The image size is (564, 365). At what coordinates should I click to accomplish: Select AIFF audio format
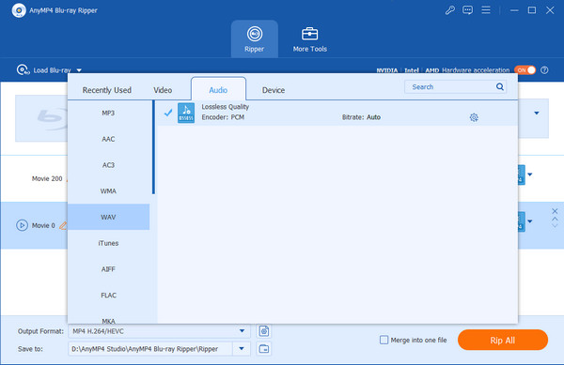click(108, 269)
